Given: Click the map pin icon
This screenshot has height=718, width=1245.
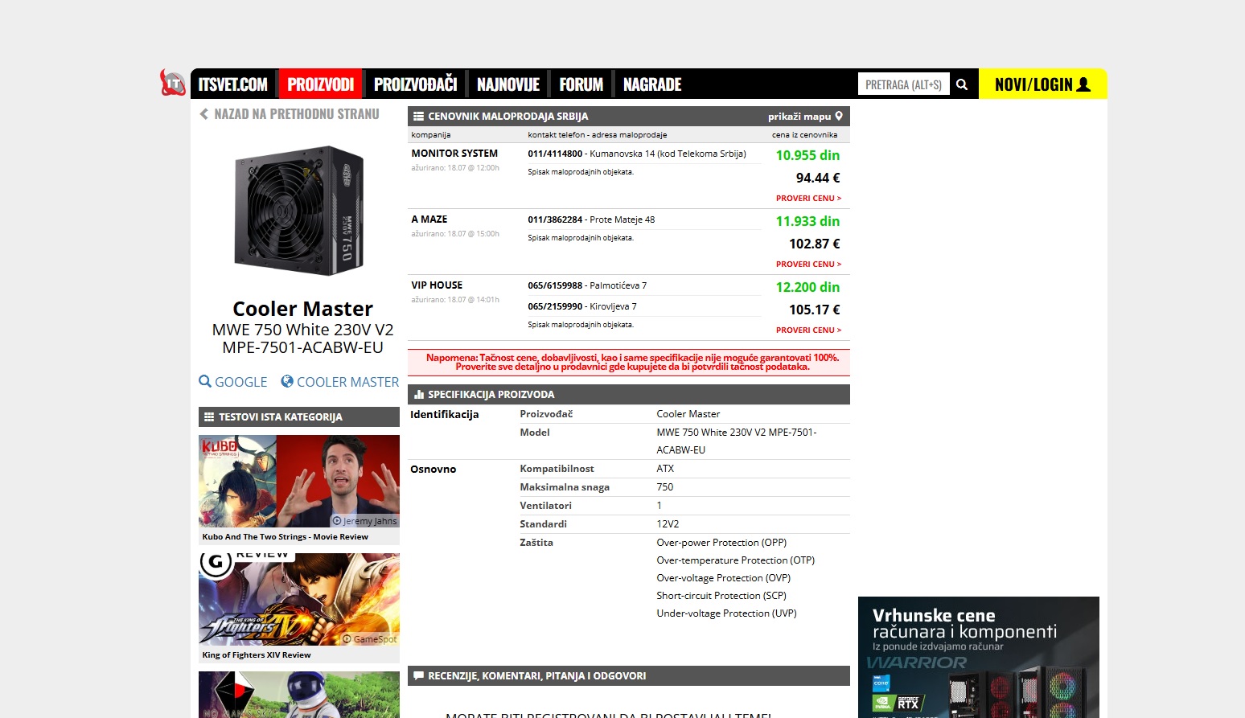Looking at the screenshot, I should click(x=839, y=116).
